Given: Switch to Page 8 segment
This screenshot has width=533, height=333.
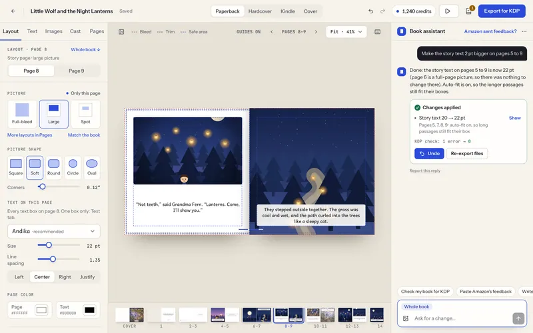Looking at the screenshot, I should (x=31, y=71).
